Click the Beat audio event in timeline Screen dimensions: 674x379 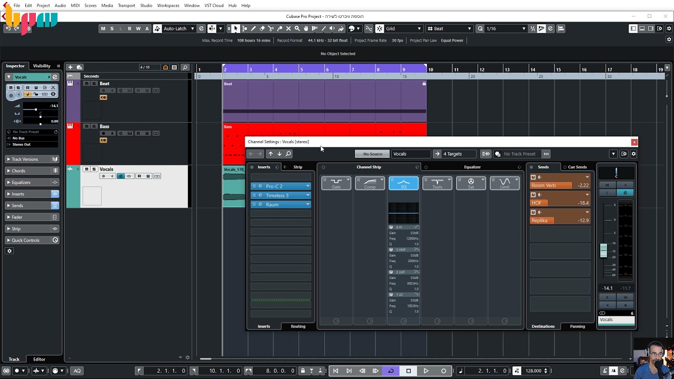click(324, 101)
